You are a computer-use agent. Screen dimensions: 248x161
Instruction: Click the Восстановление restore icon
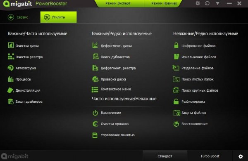[176, 124]
